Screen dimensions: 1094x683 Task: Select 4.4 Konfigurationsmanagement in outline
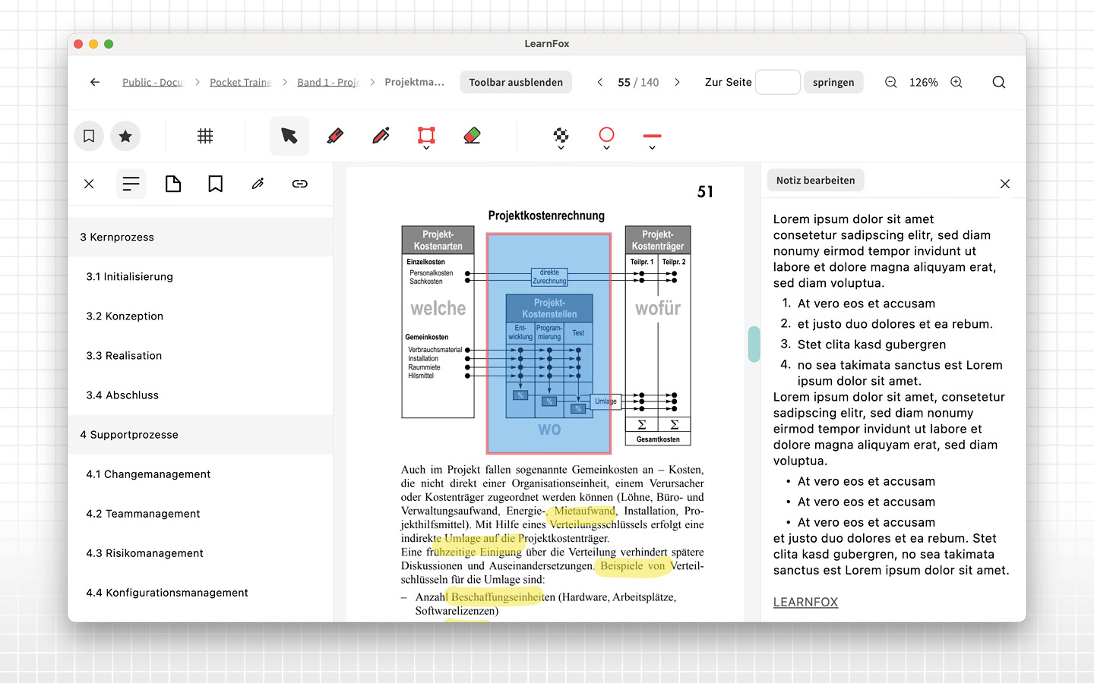201,593
